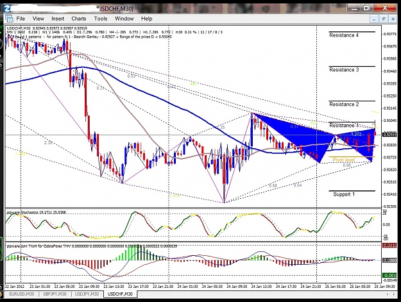Click the 25 Jan 09:30 time axis label
This screenshot has width=401, height=302.
[x=384, y=287]
